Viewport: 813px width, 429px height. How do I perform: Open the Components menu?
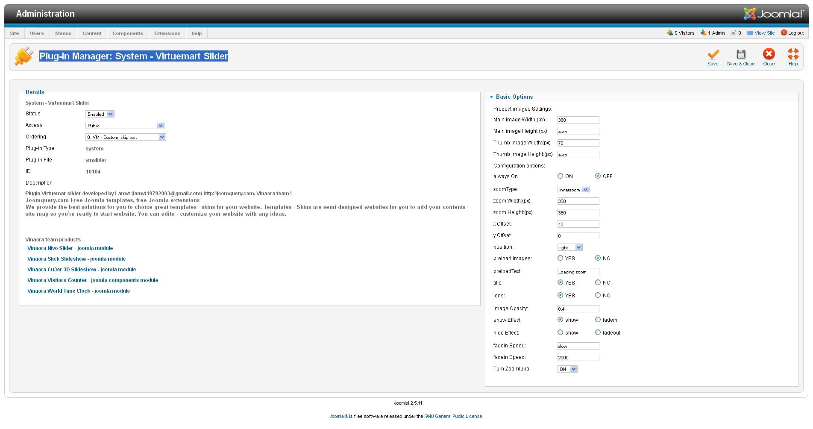pos(128,33)
